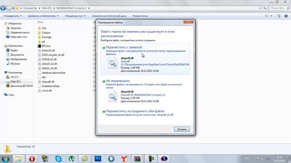The width and height of the screenshot is (291, 163).
Task: Select 'binkw32.dll' file
Action: coord(48,50)
